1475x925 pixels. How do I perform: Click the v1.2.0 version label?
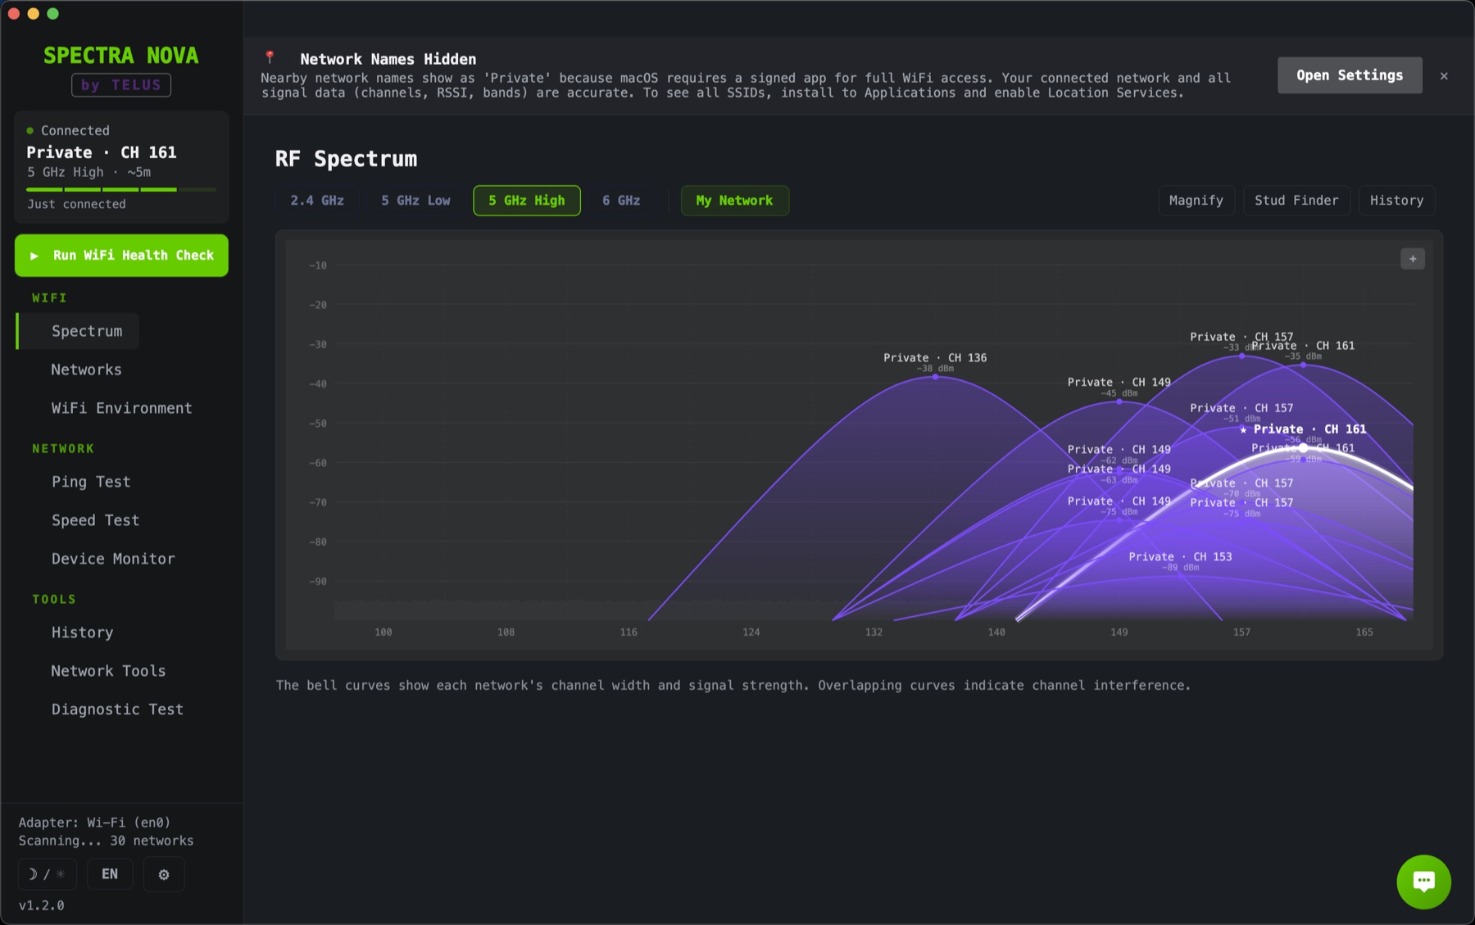point(42,905)
